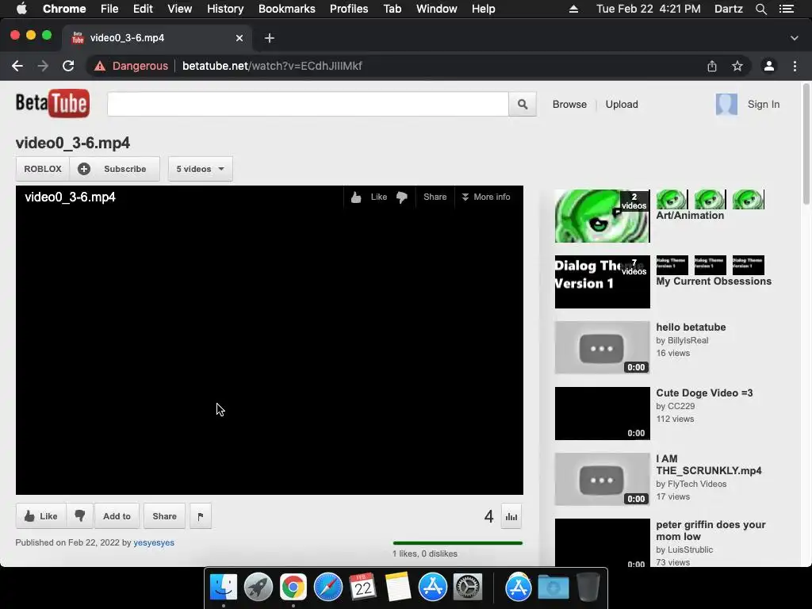The image size is (812, 609).
Task: Bookmark this page with the star icon
Action: click(x=737, y=66)
